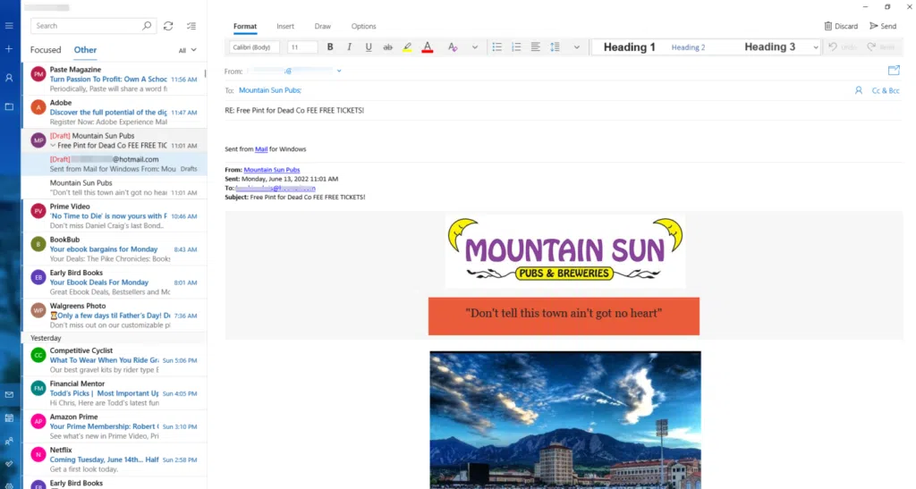Click the subject line field

click(564, 110)
